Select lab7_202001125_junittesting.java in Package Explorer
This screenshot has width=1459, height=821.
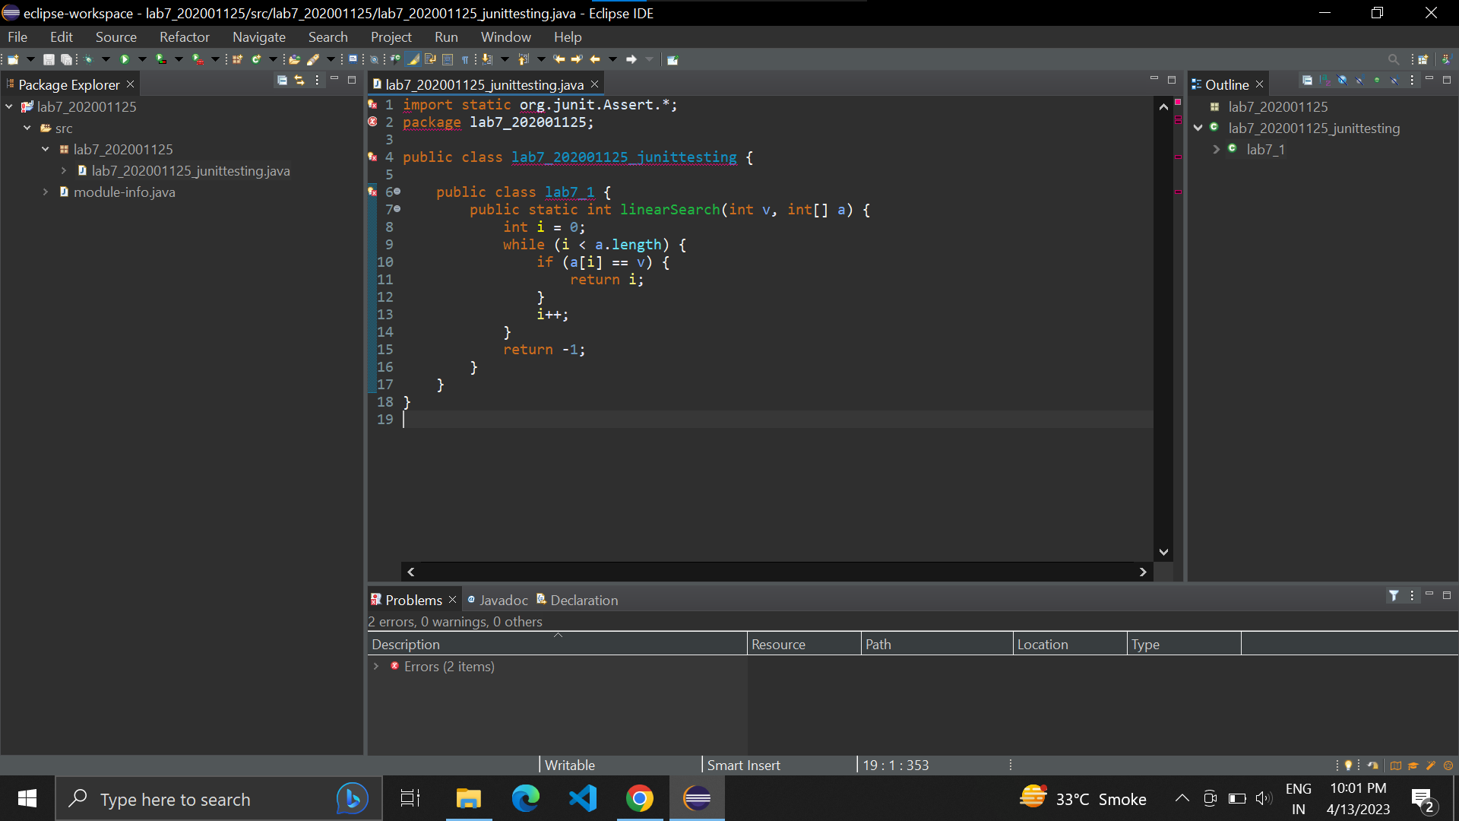191,171
